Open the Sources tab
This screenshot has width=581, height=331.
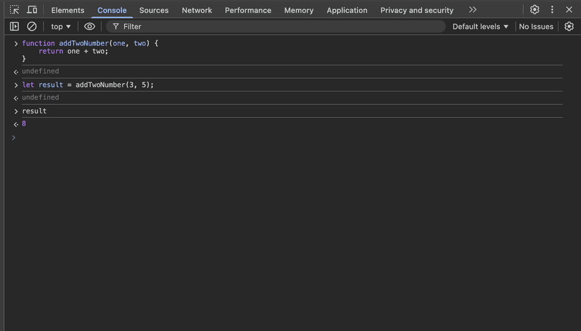coord(154,10)
